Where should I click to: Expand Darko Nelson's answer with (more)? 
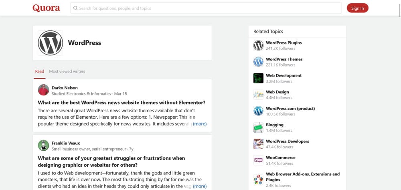pyautogui.click(x=200, y=124)
